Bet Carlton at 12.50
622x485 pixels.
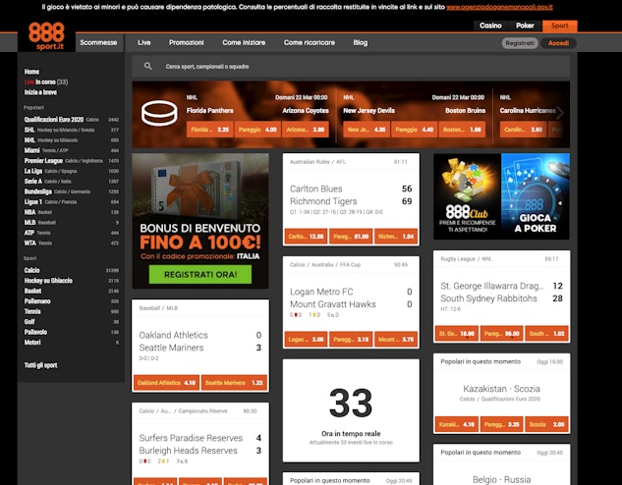[x=306, y=237]
